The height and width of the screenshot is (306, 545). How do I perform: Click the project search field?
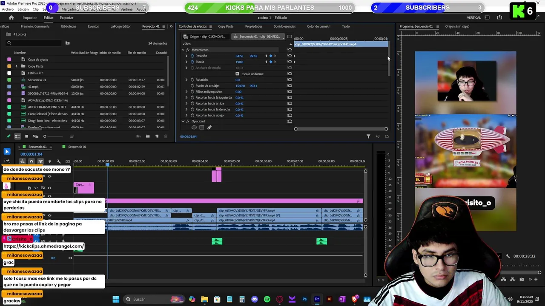tap(34, 43)
